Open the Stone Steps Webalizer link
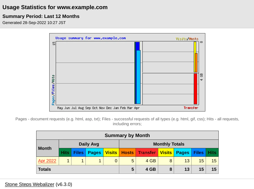254x189 pixels. pyautogui.click(x=30, y=184)
